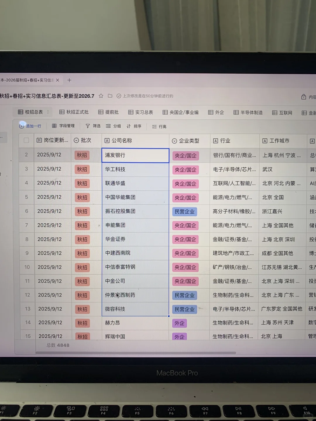Select the 华工科技 company cell
316x421 pixels.
pyautogui.click(x=135, y=169)
